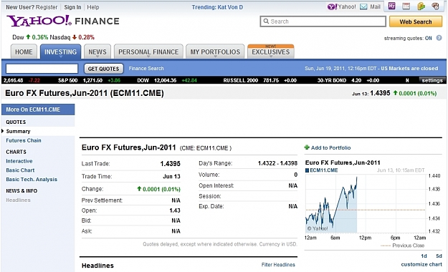Open the NEWS tab

(x=97, y=52)
